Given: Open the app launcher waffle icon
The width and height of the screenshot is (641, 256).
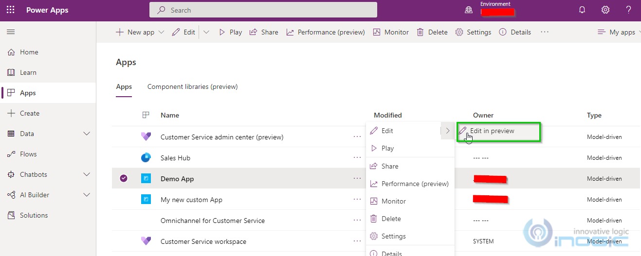Looking at the screenshot, I should pyautogui.click(x=11, y=10).
